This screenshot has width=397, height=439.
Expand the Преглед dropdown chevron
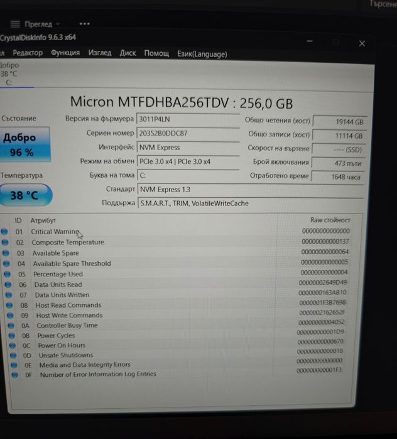[x=58, y=24]
